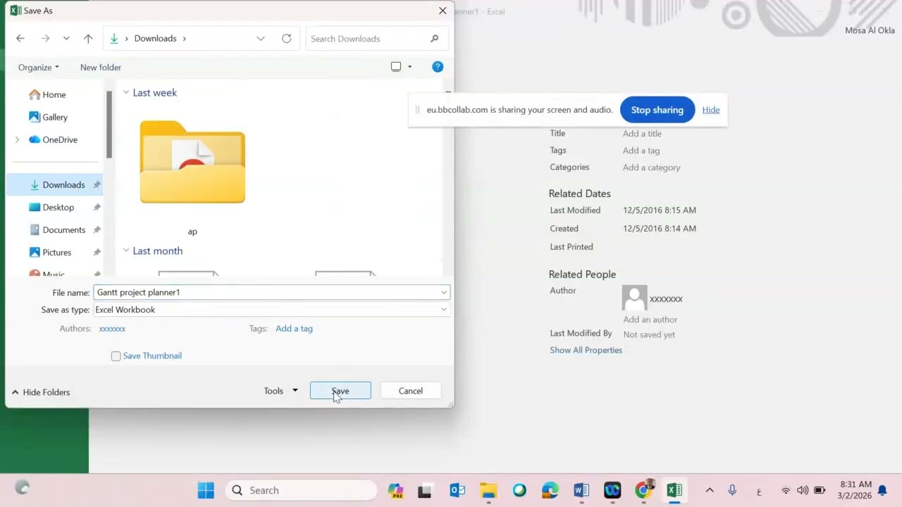
Task: Open File Explorer from the taskbar
Action: click(x=488, y=490)
